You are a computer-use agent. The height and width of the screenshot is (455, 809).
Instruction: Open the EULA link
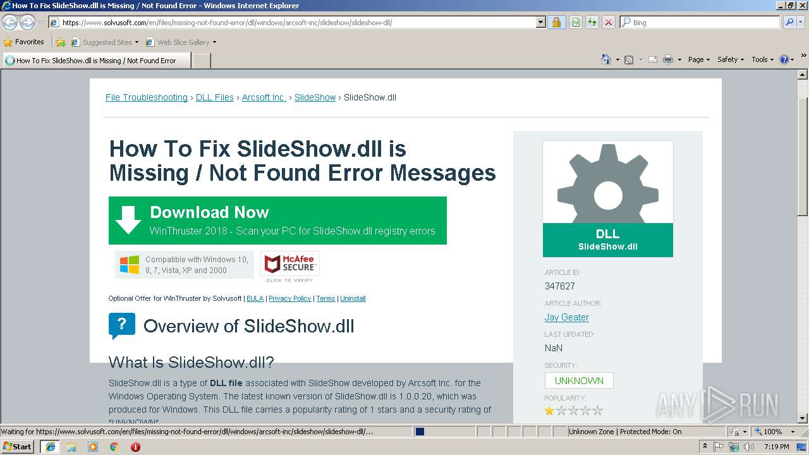click(x=255, y=298)
